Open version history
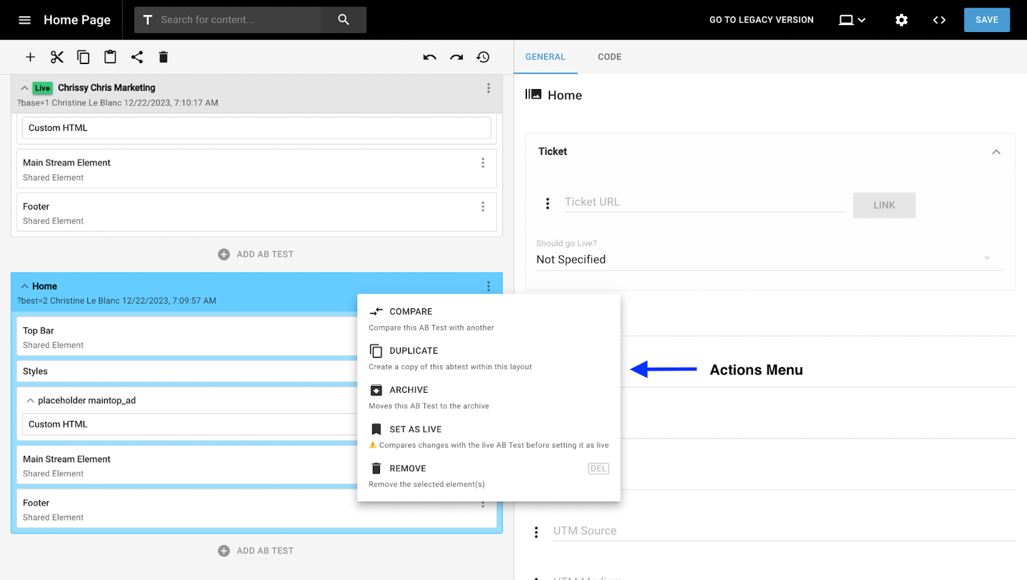1027x580 pixels. pos(483,56)
